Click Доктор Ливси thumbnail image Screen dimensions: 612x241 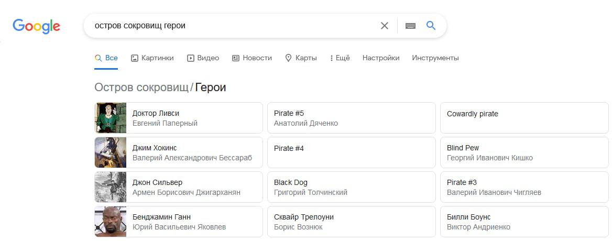(x=111, y=118)
